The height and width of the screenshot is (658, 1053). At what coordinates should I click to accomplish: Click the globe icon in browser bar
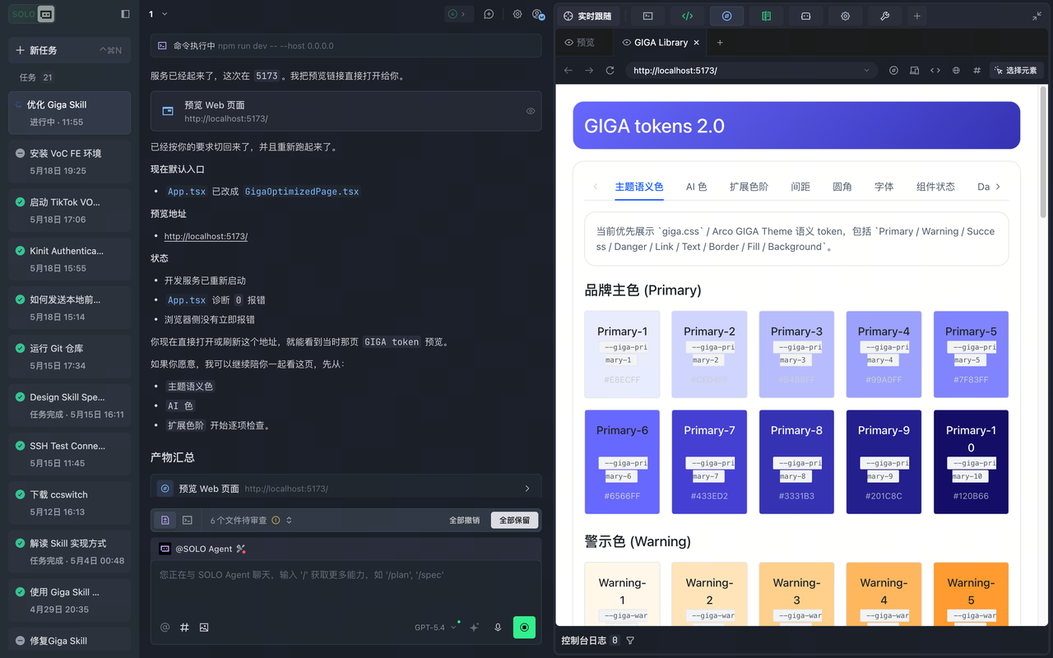(956, 71)
